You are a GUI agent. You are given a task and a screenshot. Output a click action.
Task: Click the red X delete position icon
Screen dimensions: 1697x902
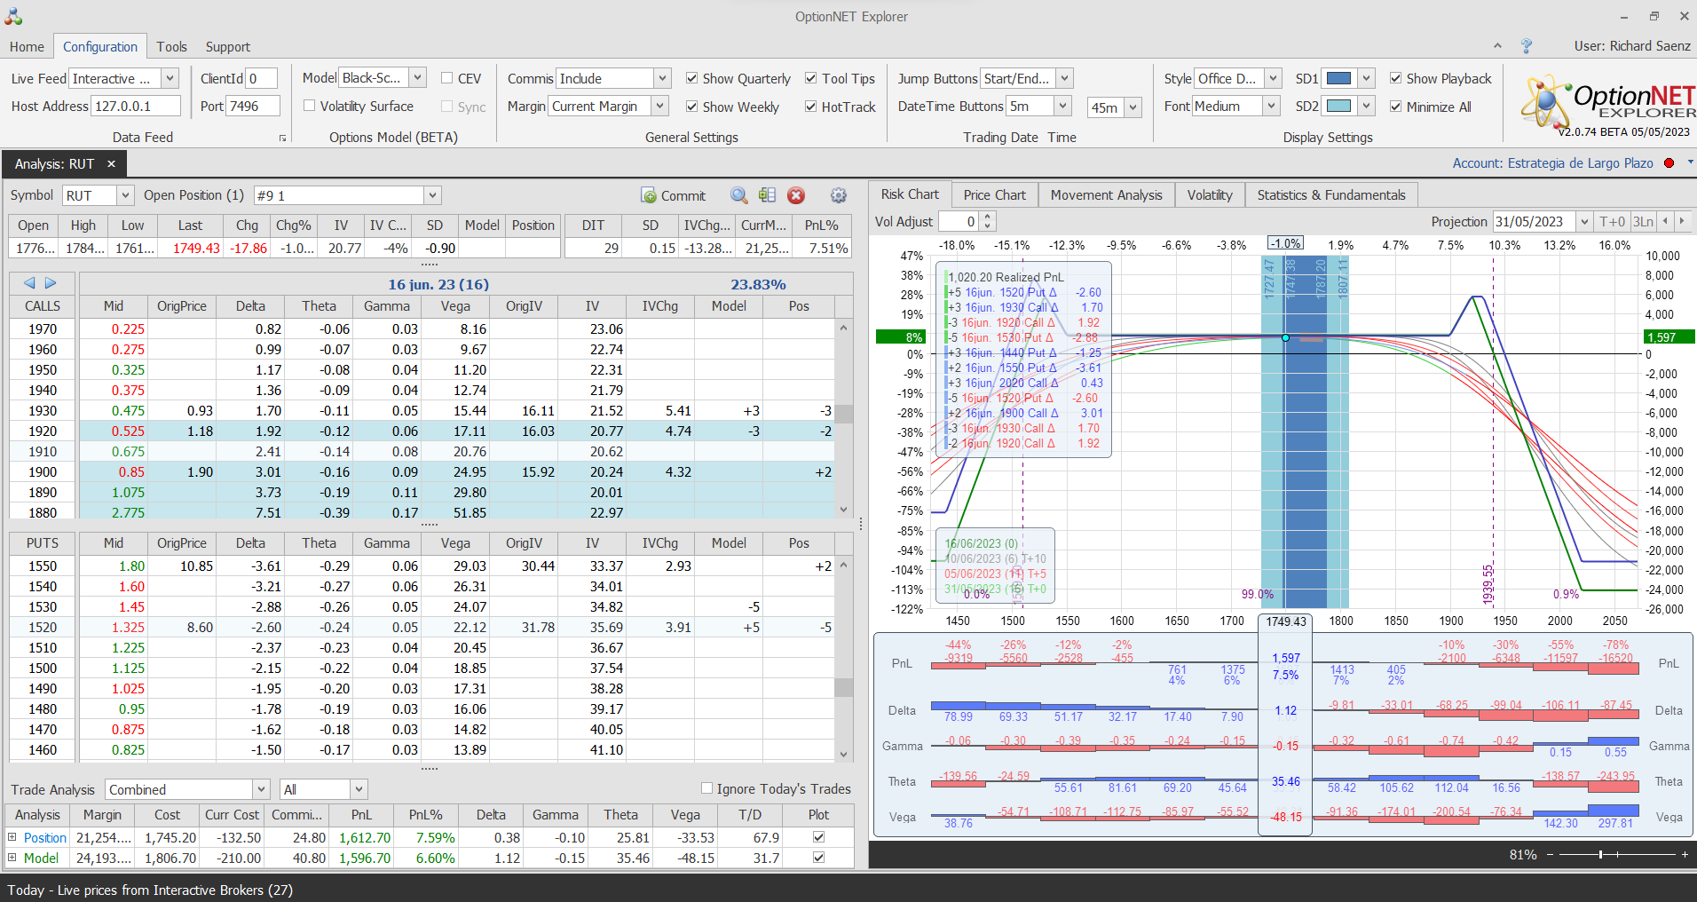(x=796, y=195)
